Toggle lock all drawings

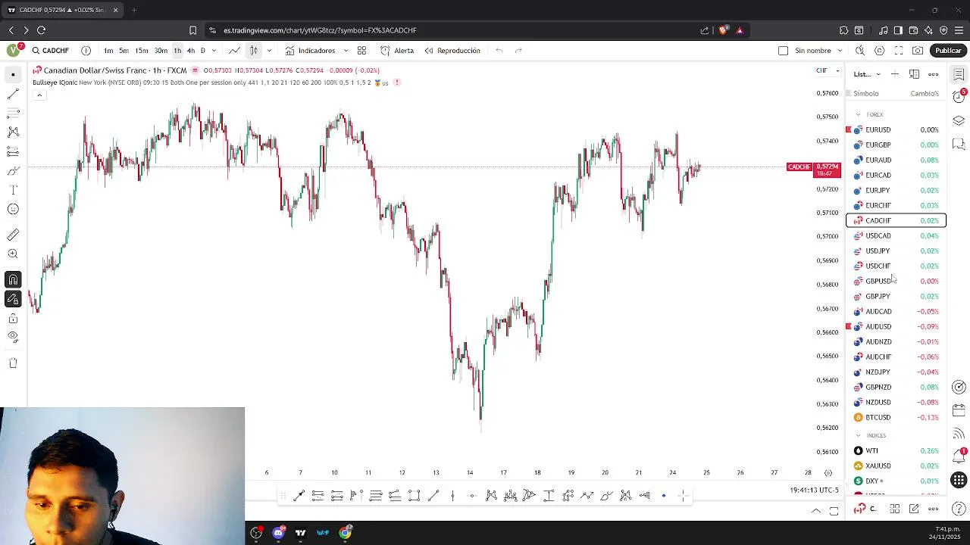(13, 319)
